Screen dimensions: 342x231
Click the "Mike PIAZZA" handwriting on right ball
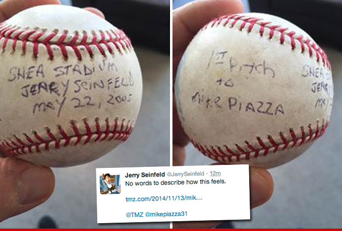tap(238, 103)
